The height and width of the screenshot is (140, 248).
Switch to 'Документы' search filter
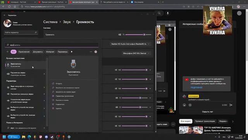tap(38, 52)
